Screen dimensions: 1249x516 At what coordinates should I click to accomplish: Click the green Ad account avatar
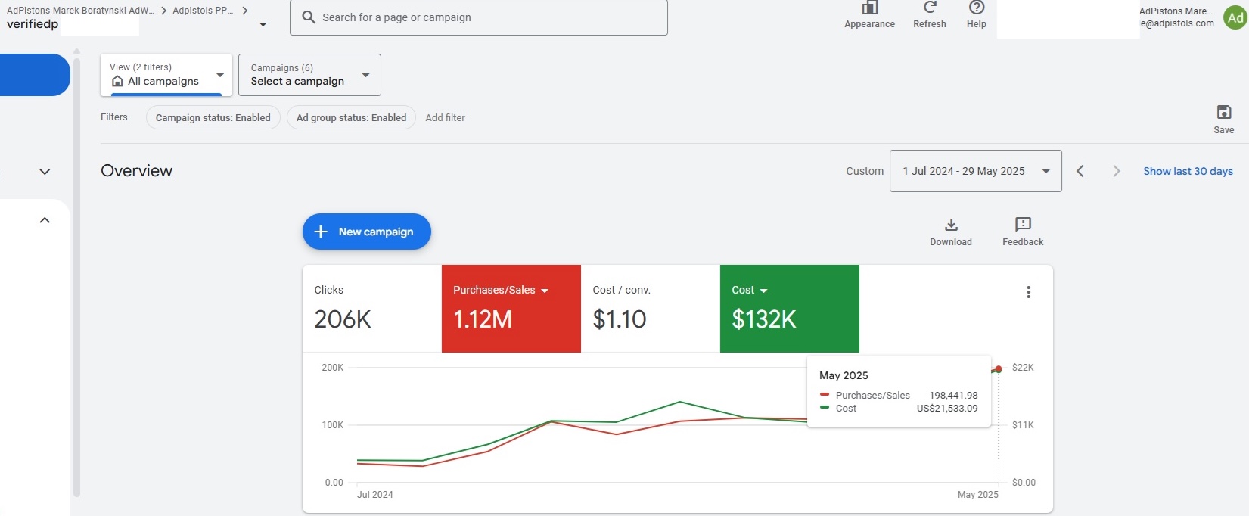1235,17
